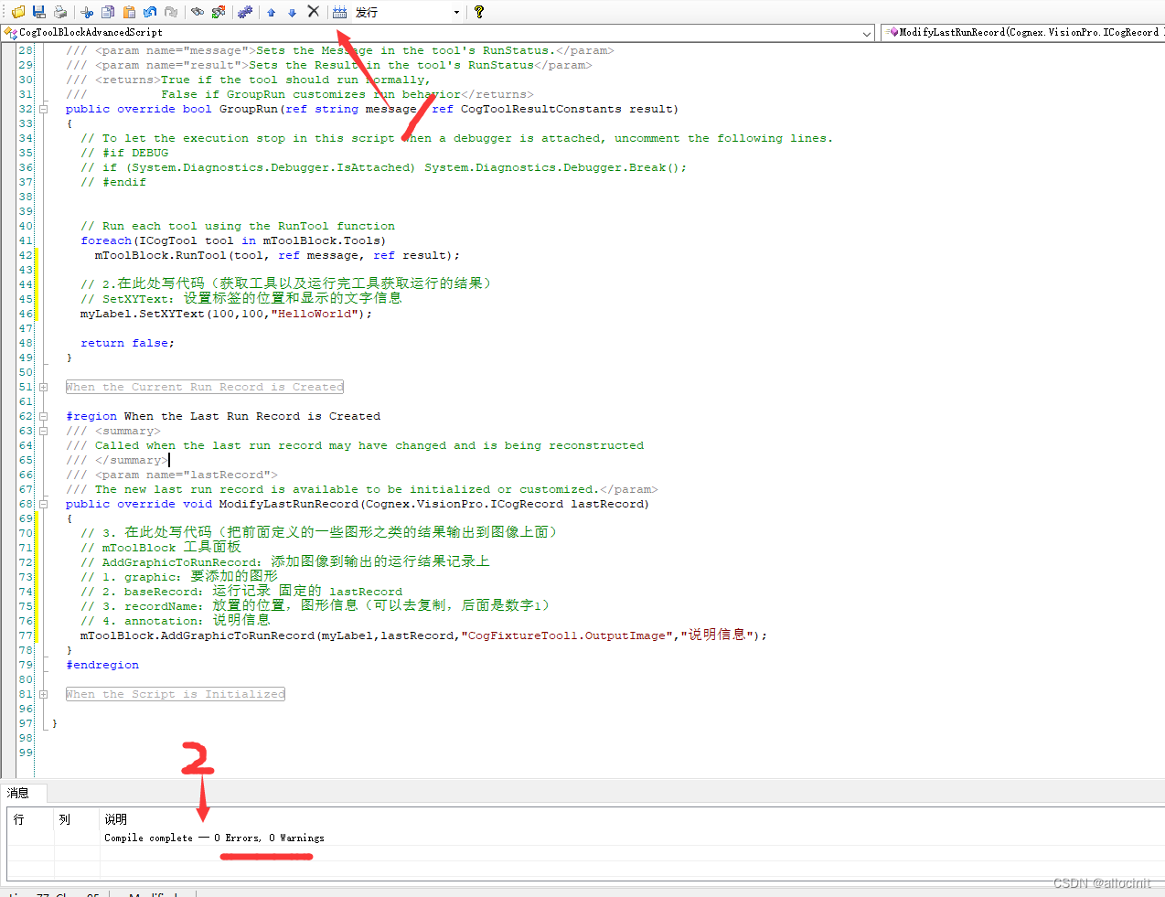Click the 行 column header
The width and height of the screenshot is (1165, 897).
click(30, 819)
